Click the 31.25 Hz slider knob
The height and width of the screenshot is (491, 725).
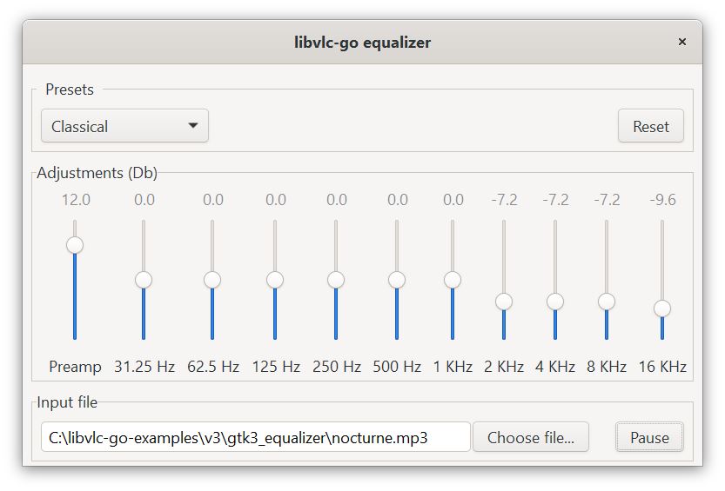[x=144, y=280]
